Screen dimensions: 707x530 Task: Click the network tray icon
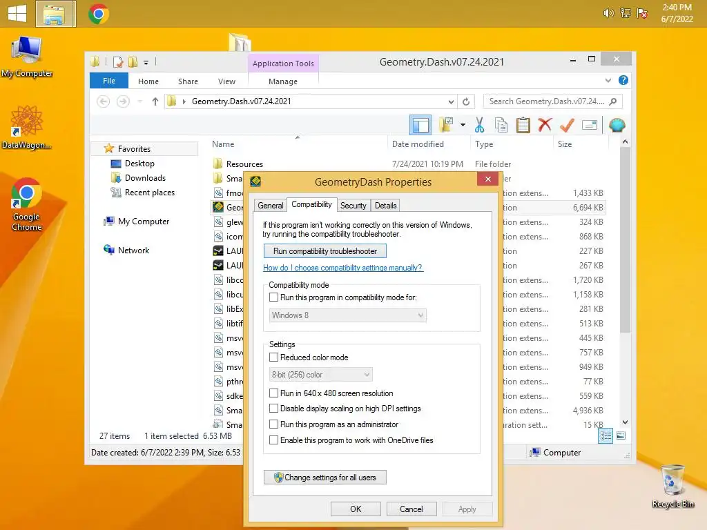click(x=626, y=13)
